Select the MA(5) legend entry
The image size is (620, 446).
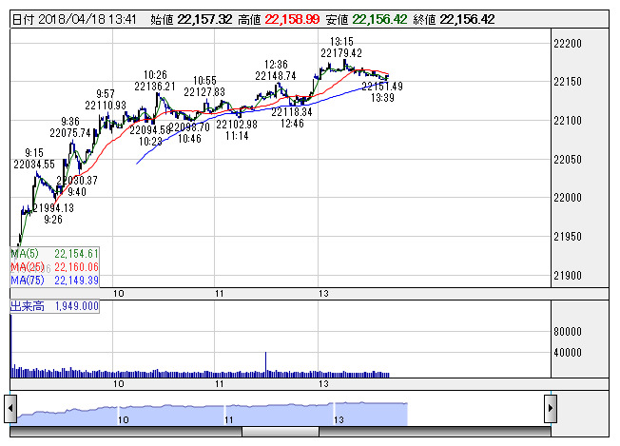click(54, 254)
